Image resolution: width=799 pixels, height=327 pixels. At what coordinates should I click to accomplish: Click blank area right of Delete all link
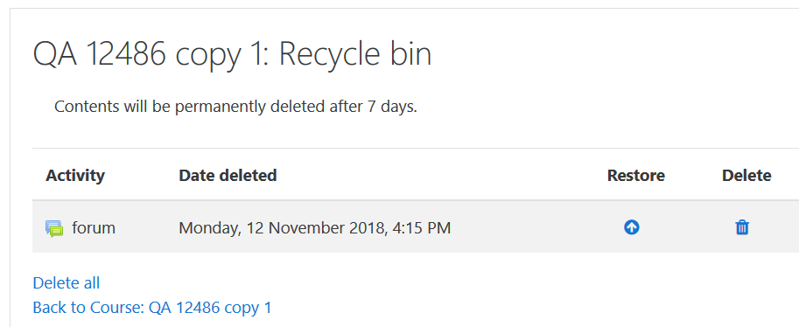pos(408,283)
